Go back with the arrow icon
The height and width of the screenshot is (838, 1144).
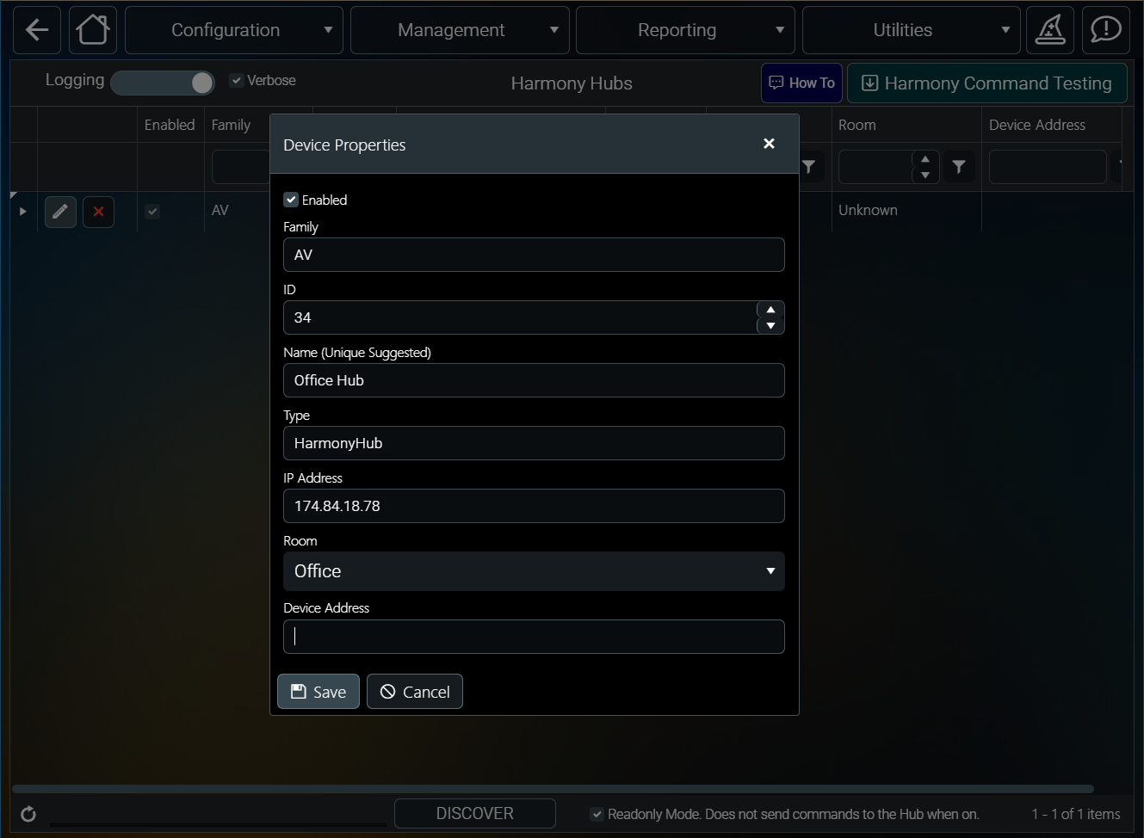tap(37, 30)
